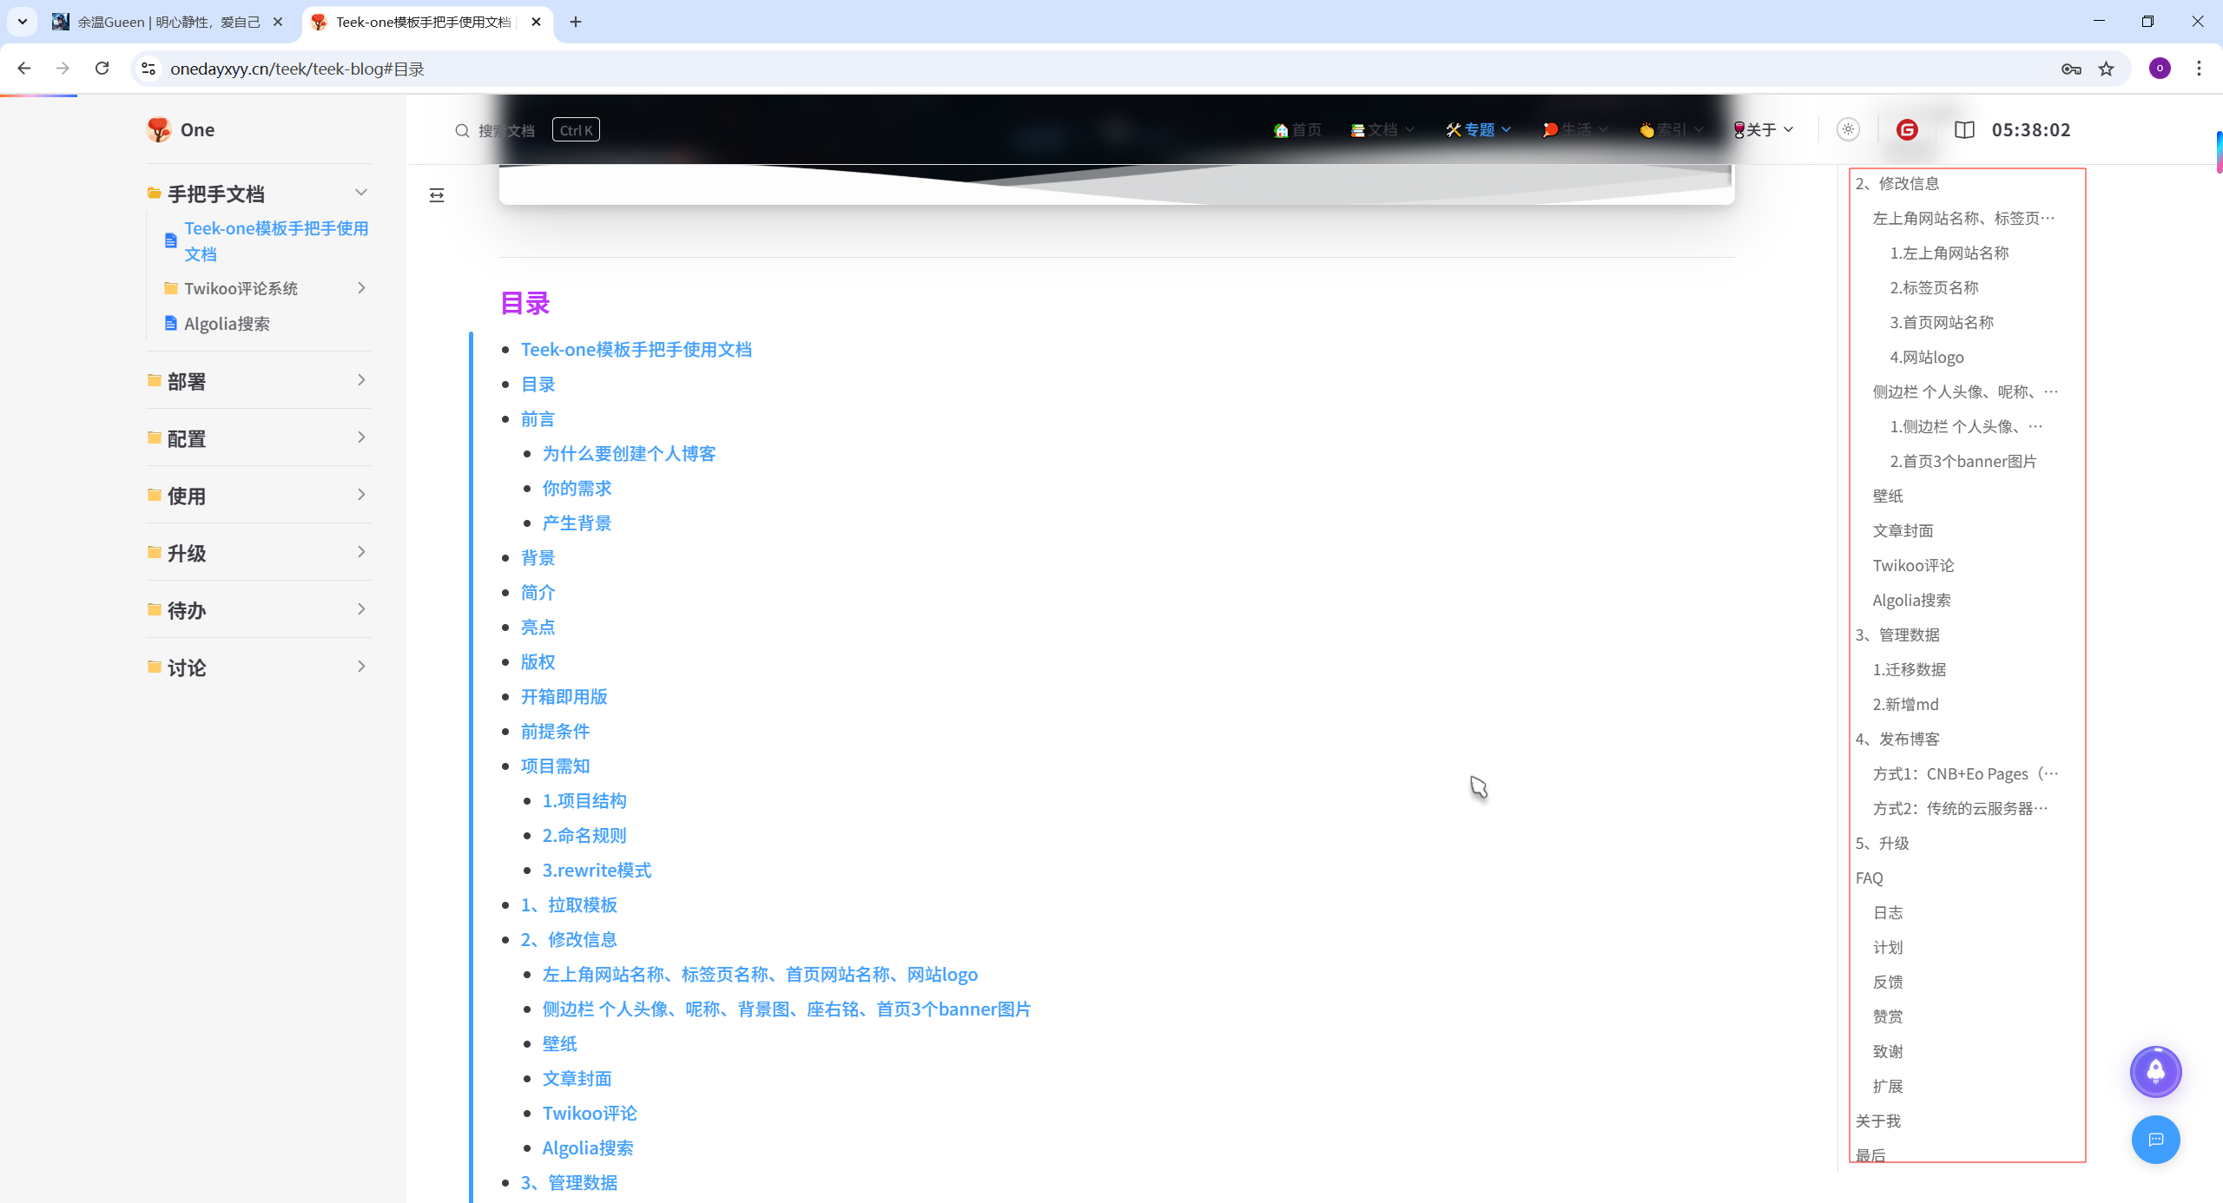This screenshot has height=1203, width=2223.
Task: Click the One mushroom logo
Action: point(160,130)
